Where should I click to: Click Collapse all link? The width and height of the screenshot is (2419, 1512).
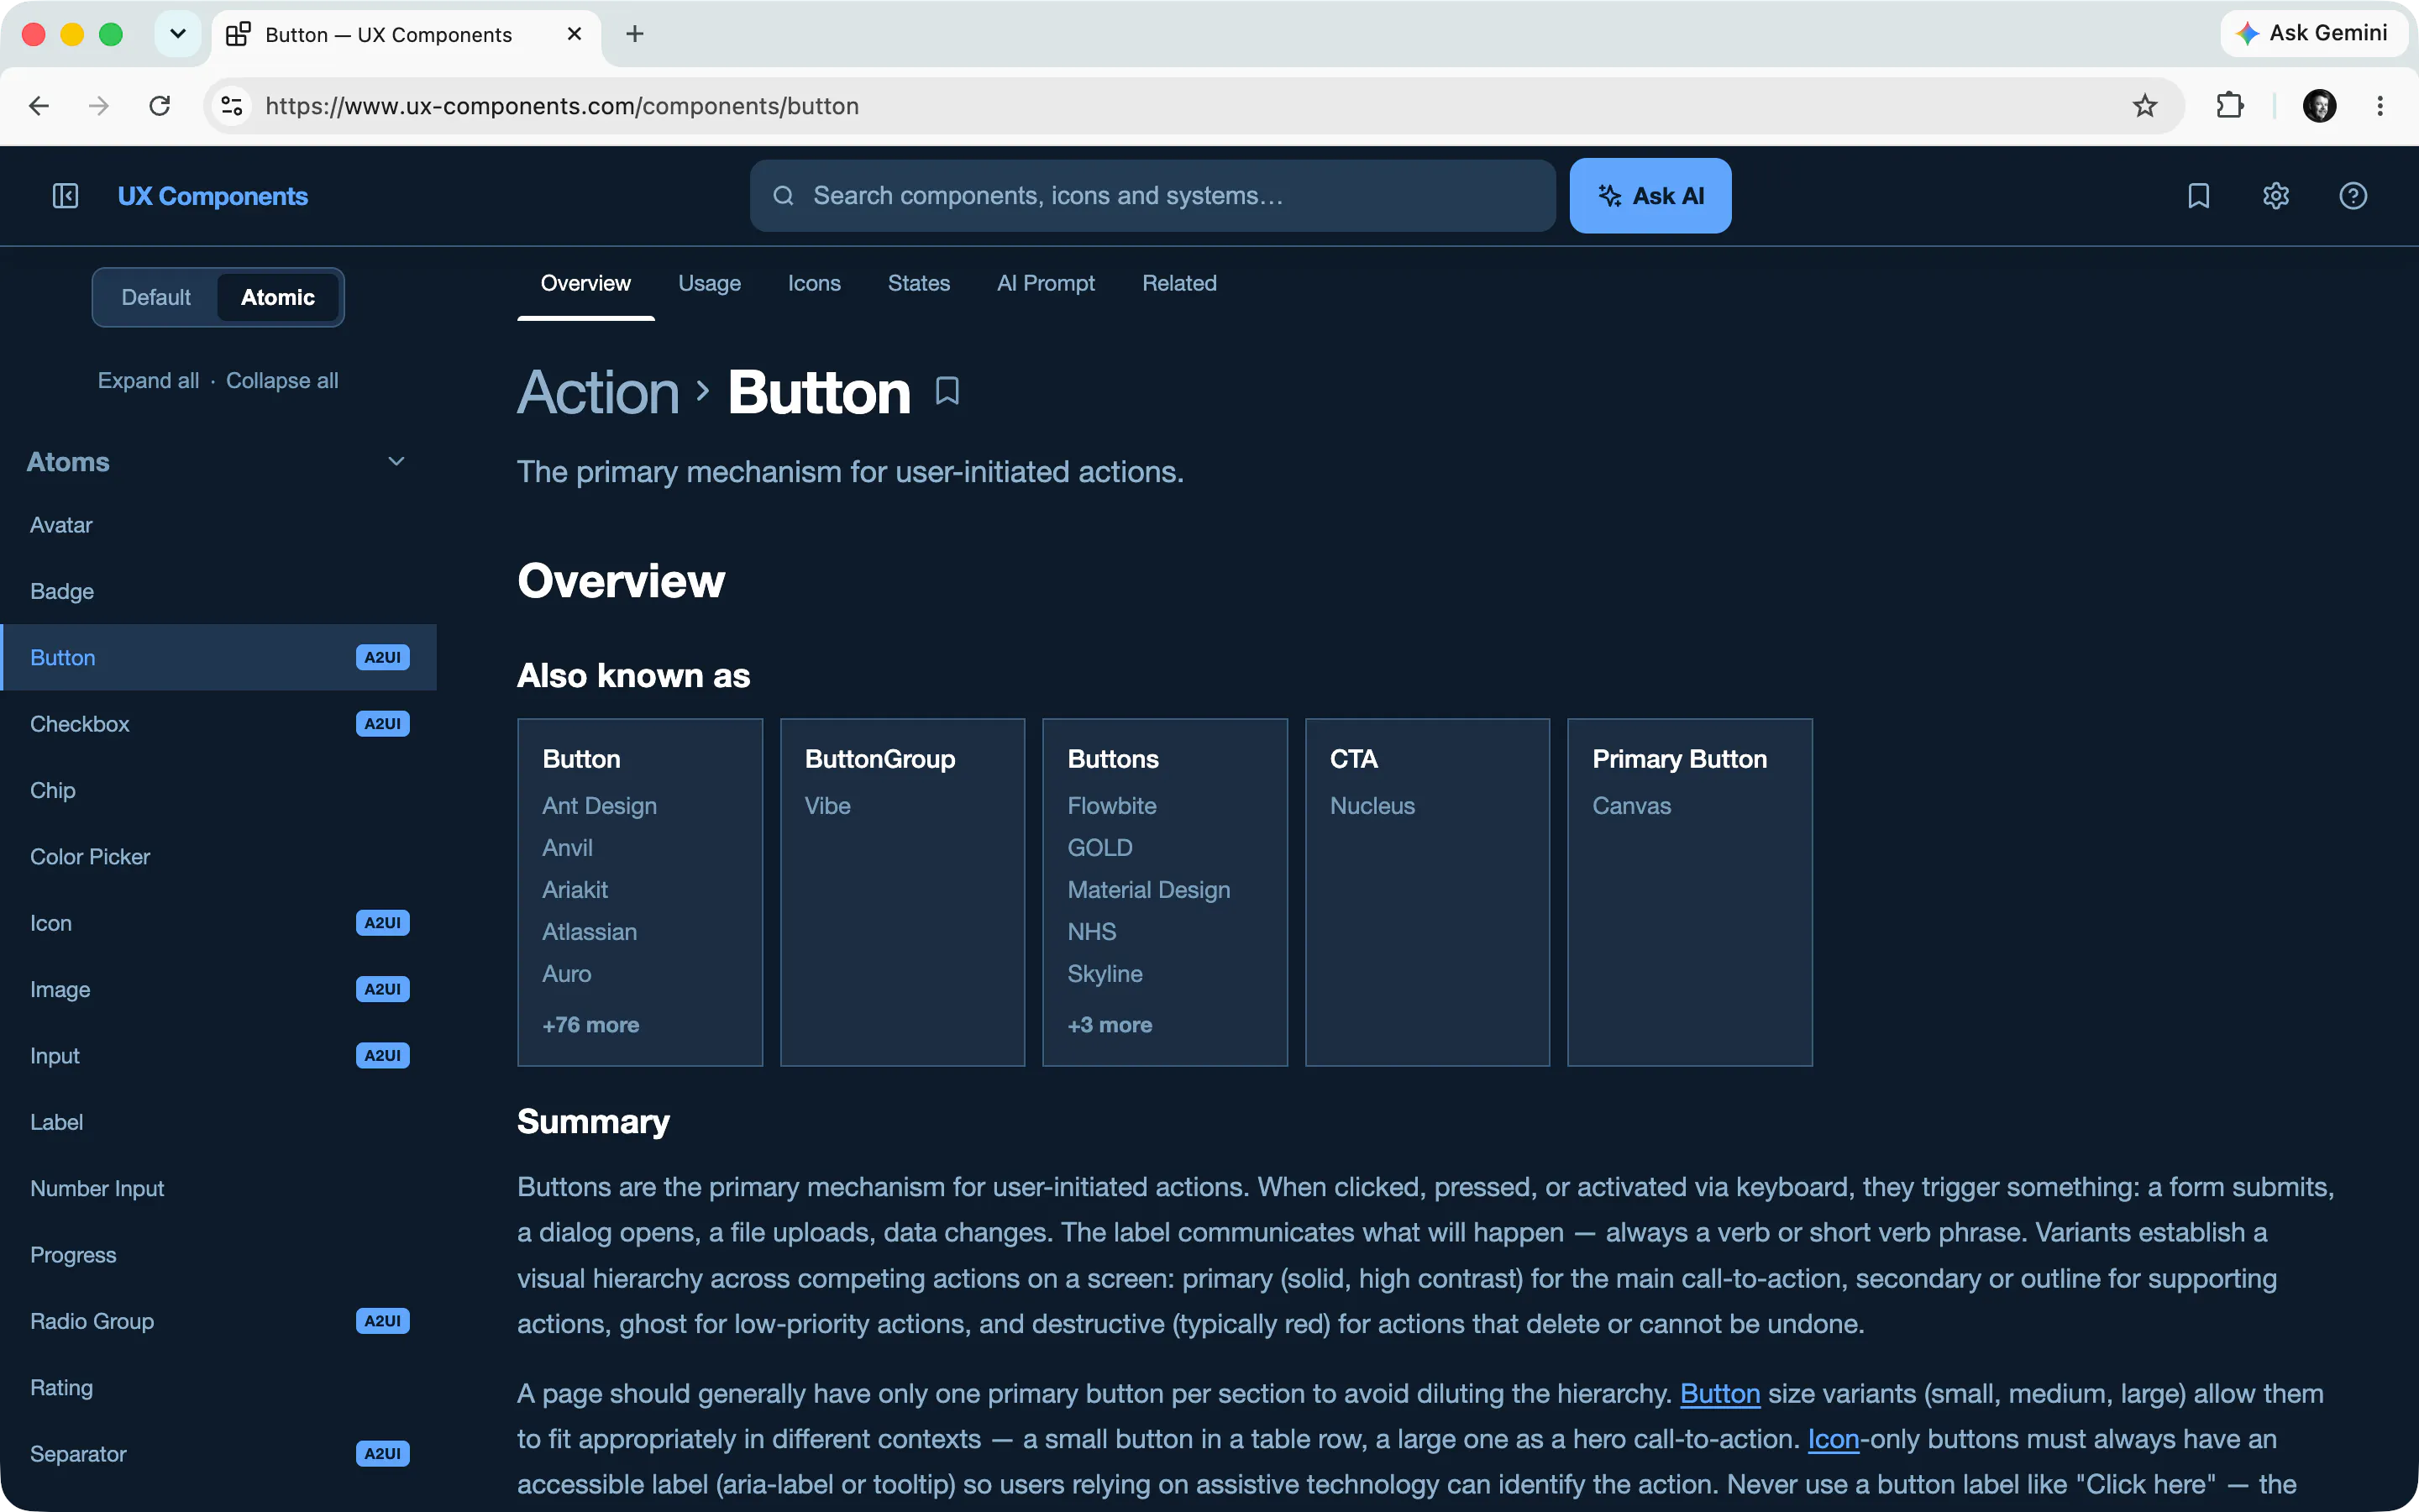[282, 381]
